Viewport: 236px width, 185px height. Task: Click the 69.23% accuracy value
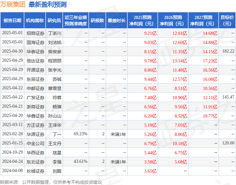click(80, 134)
